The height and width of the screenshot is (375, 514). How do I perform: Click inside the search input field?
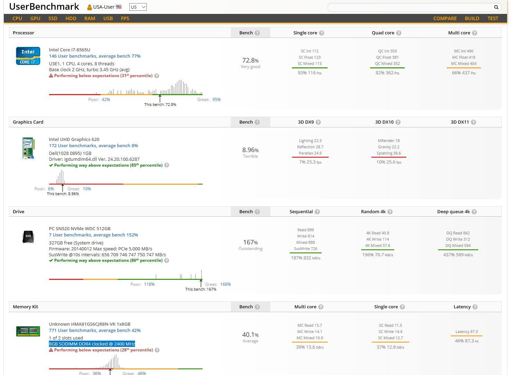410,7
